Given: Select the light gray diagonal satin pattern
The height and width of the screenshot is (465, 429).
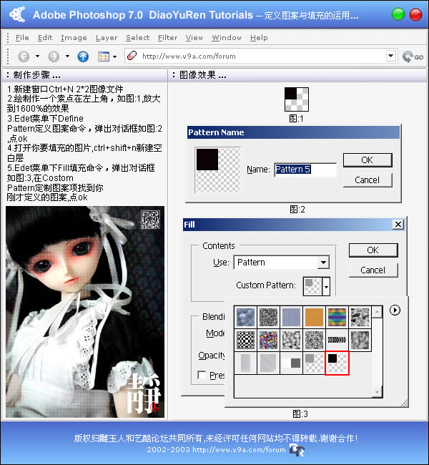Looking at the screenshot, I should point(268,363).
